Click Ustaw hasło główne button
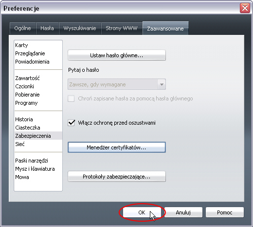Screen dimensions: 253x227 (117, 55)
